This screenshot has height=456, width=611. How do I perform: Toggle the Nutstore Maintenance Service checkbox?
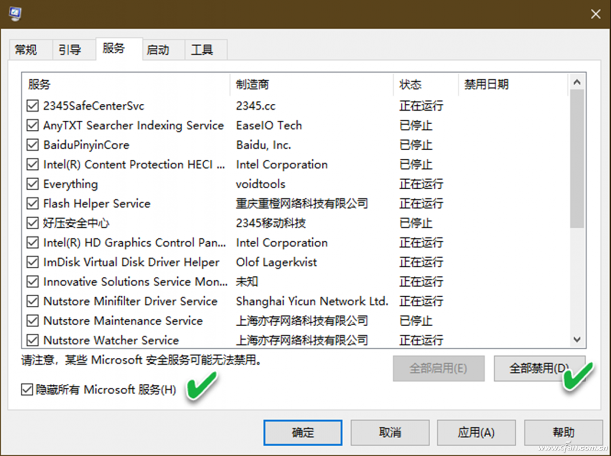pyautogui.click(x=33, y=321)
